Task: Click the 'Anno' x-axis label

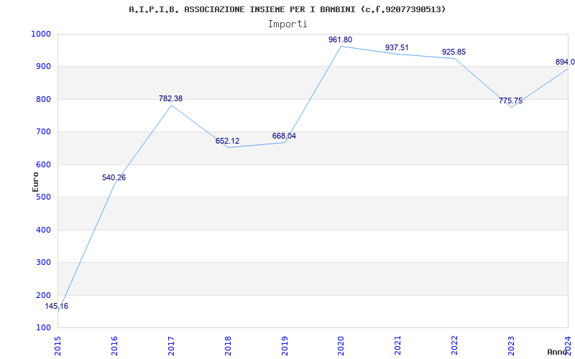Action: (x=558, y=352)
